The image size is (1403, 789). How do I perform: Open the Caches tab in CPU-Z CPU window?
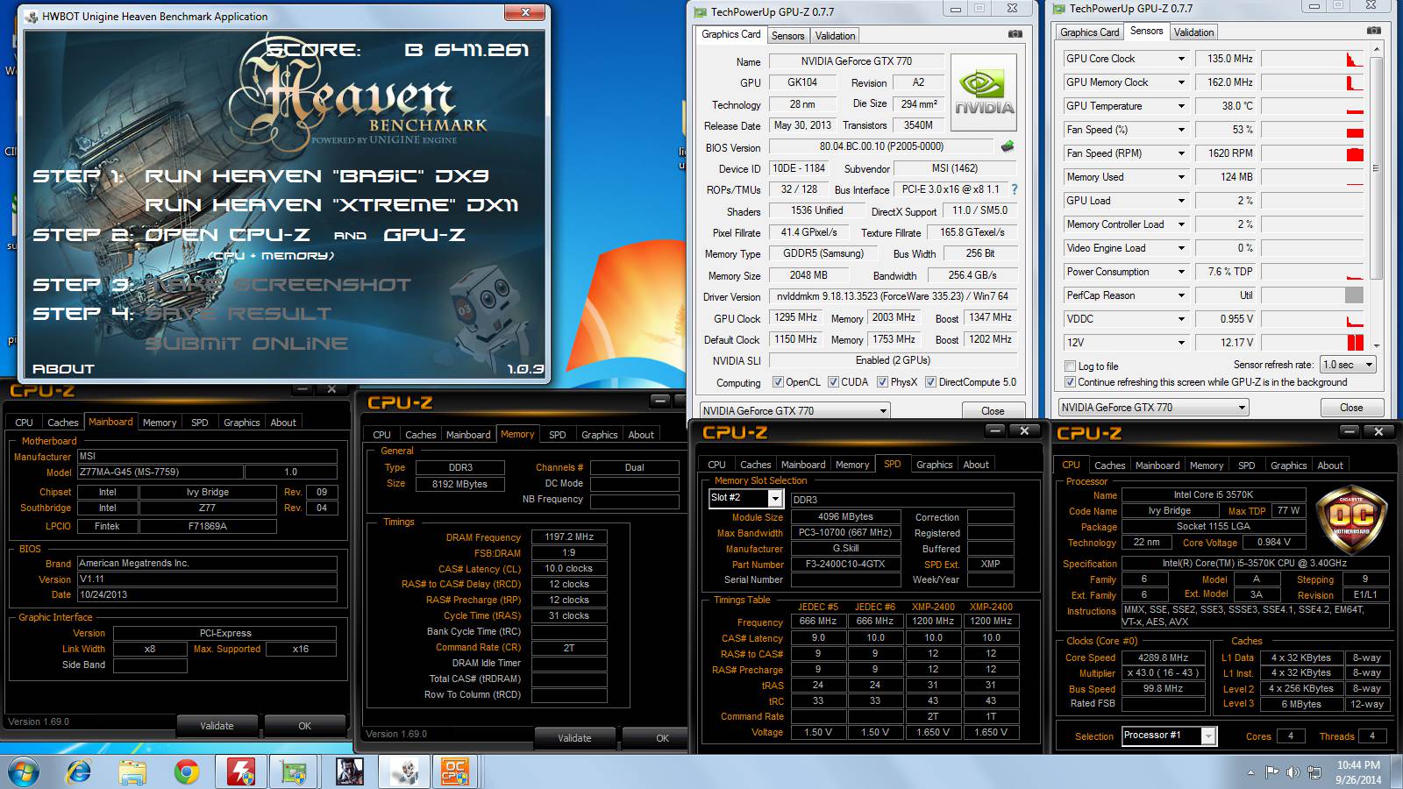(x=1109, y=466)
